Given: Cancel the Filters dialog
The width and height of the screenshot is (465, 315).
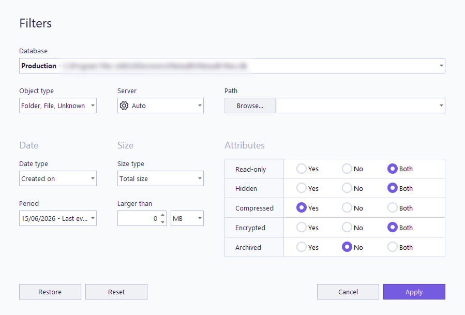Looking at the screenshot, I should (348, 292).
